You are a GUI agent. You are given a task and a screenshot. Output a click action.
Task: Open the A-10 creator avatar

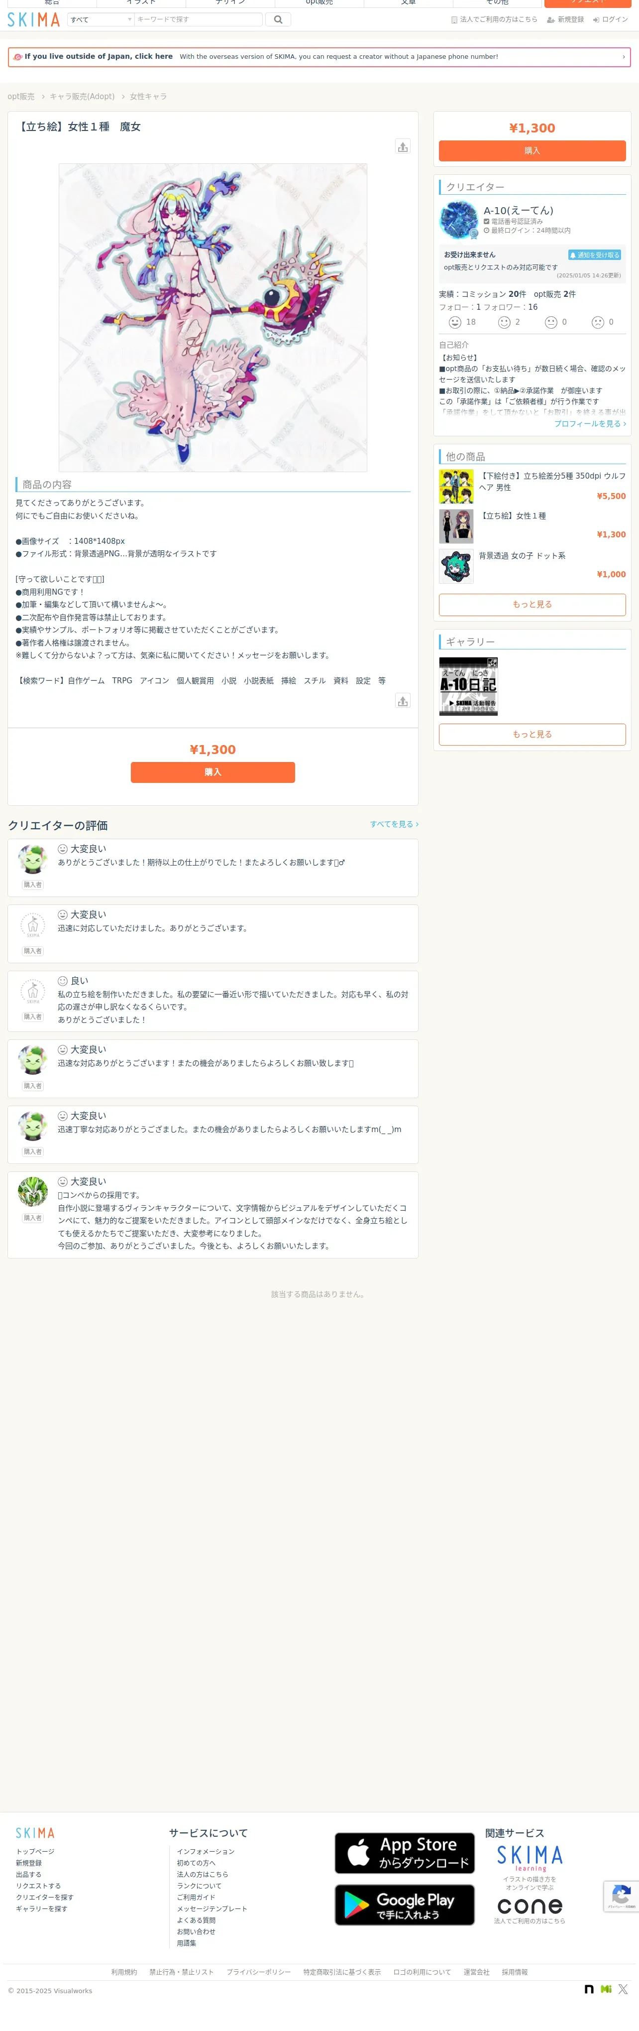point(458,220)
